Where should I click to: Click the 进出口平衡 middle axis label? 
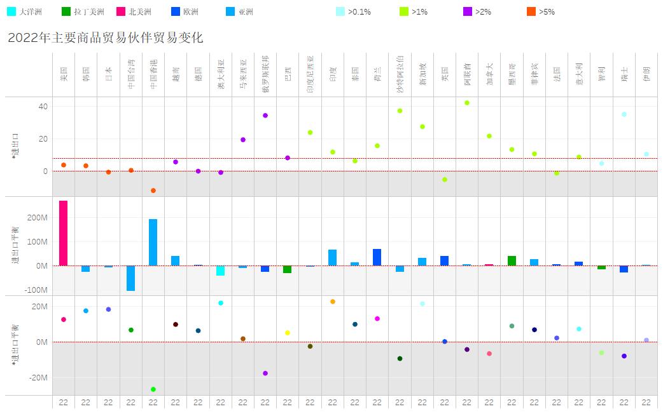click(15, 245)
